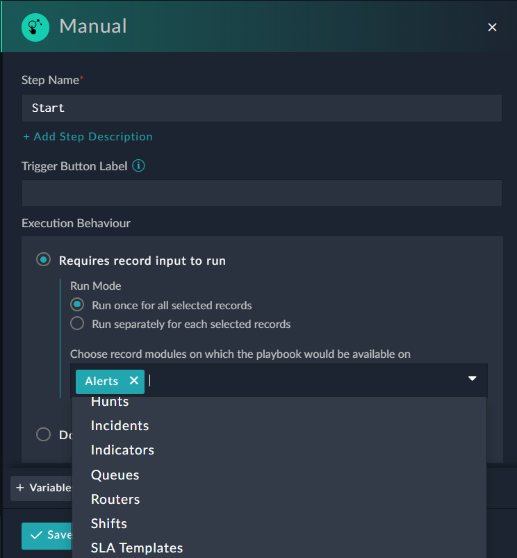Click the Save button

tap(47, 536)
